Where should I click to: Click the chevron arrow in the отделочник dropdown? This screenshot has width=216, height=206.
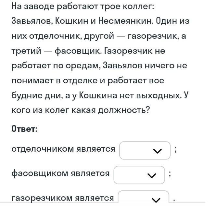(x=157, y=151)
